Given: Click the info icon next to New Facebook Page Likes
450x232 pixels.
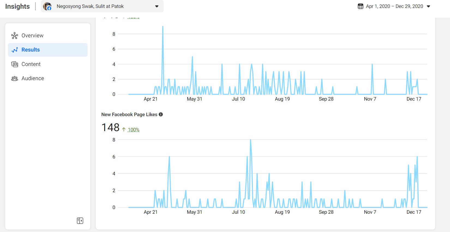Looking at the screenshot, I should coord(161,115).
